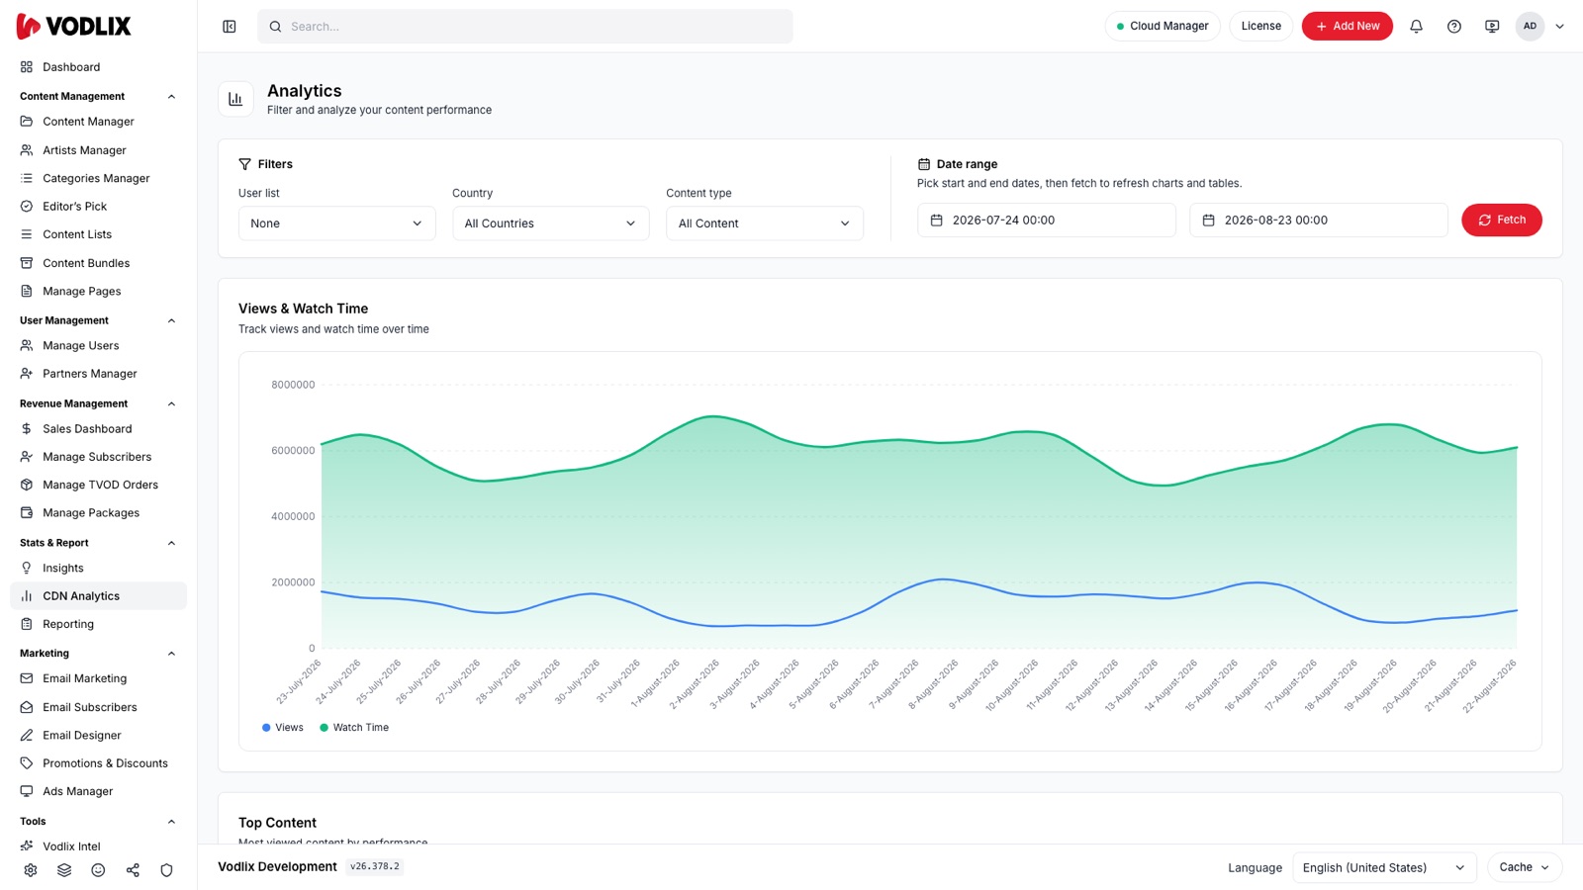Image resolution: width=1583 pixels, height=890 pixels.
Task: Collapse the Marketing section
Action: 171,654
